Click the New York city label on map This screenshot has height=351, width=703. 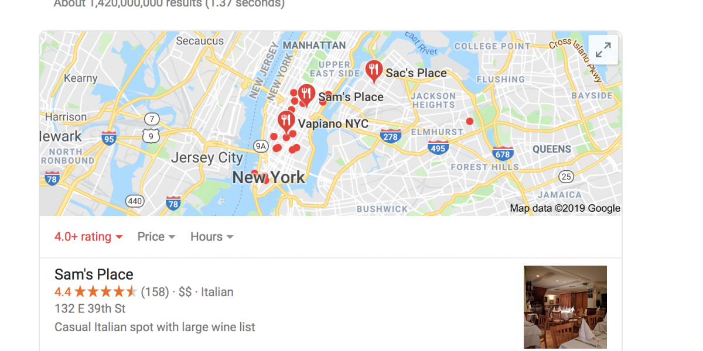[269, 177]
